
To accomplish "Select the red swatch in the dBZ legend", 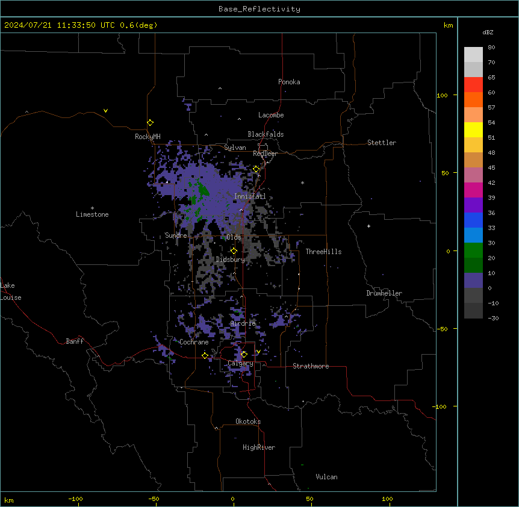I will [473, 85].
